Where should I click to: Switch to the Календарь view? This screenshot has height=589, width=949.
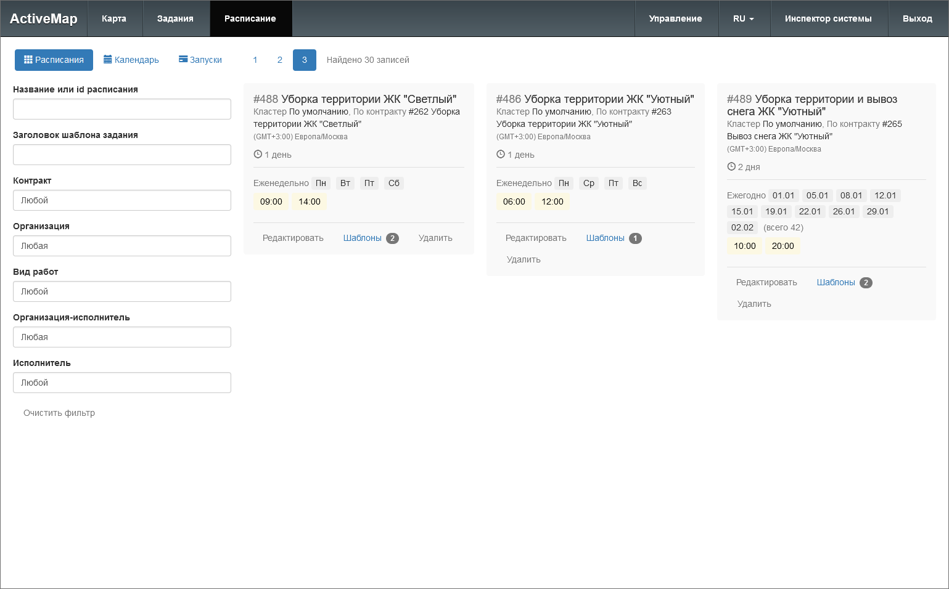[131, 60]
